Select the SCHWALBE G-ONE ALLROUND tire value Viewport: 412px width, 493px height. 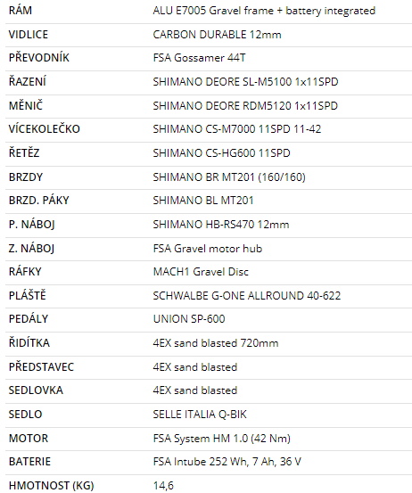click(246, 296)
